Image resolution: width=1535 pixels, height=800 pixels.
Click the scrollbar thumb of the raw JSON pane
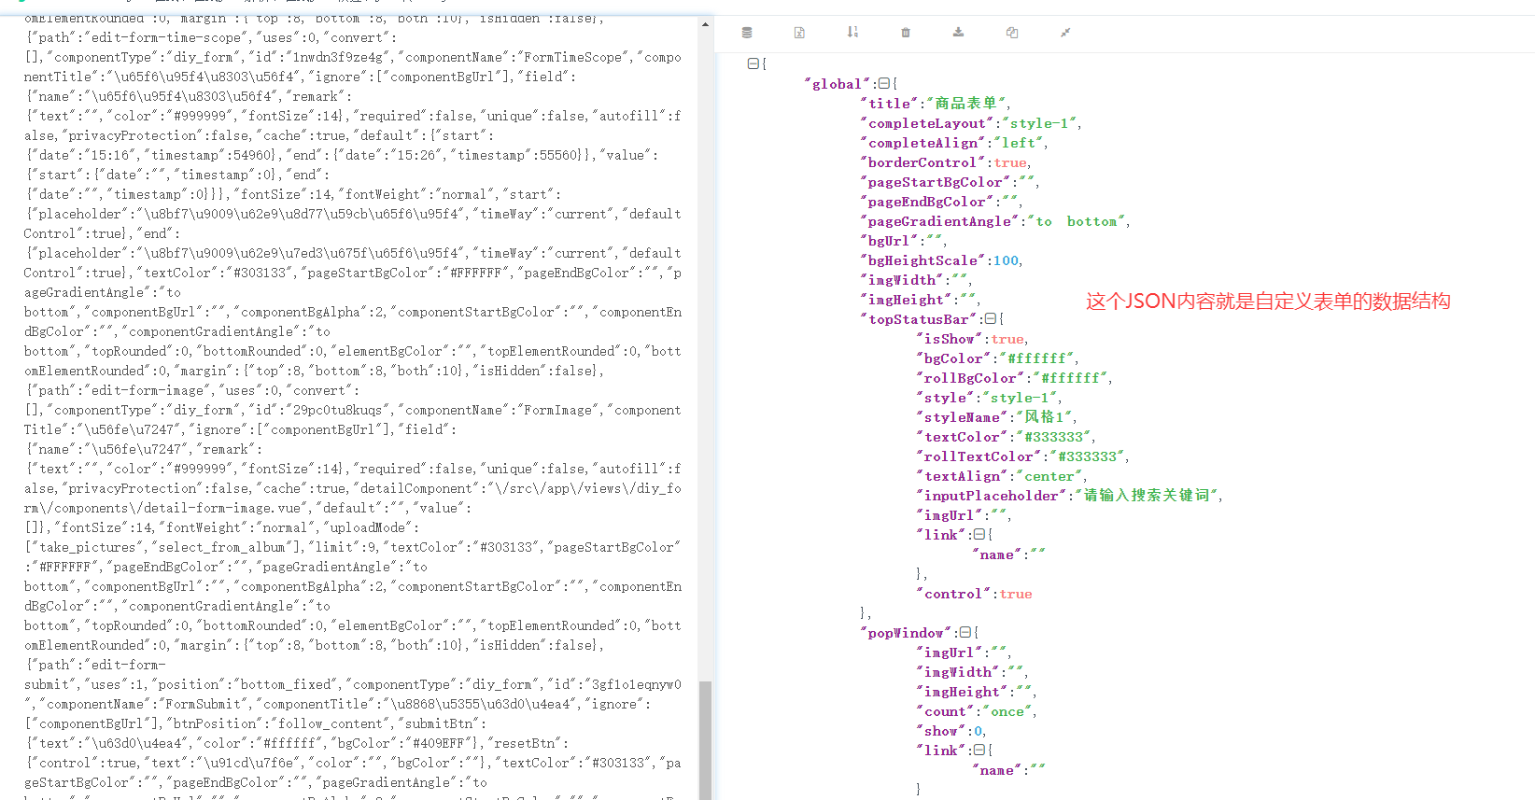(x=705, y=737)
